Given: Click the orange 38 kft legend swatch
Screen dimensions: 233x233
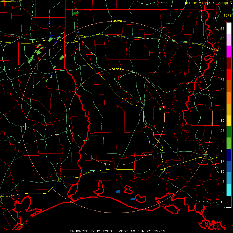Looking at the screenshot, I should point(229,98).
